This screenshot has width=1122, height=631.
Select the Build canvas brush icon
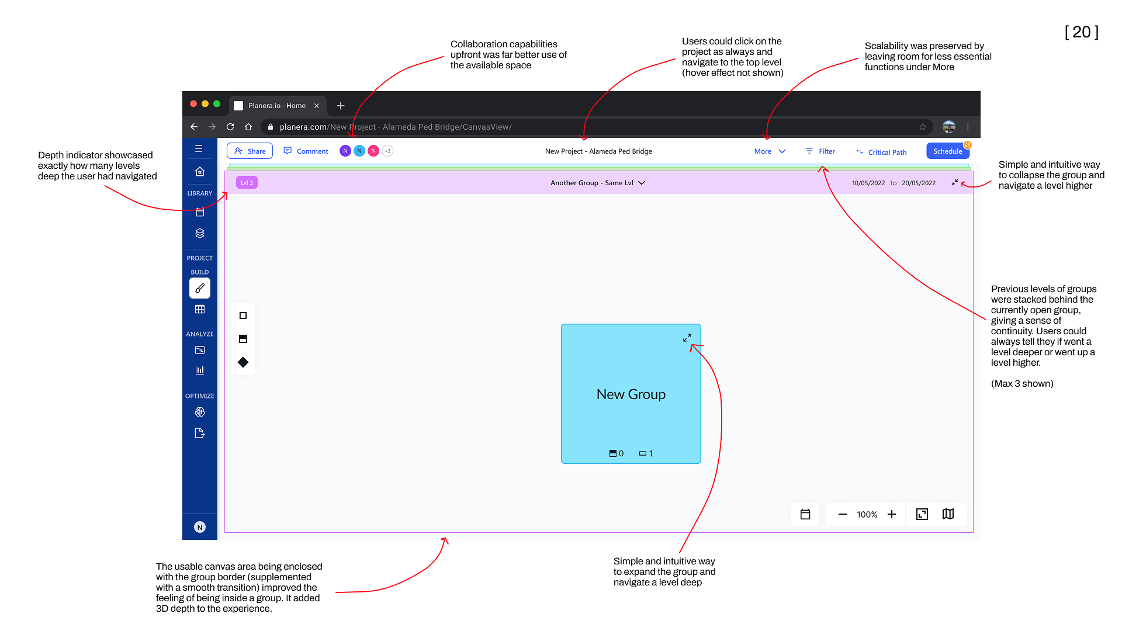pos(200,288)
